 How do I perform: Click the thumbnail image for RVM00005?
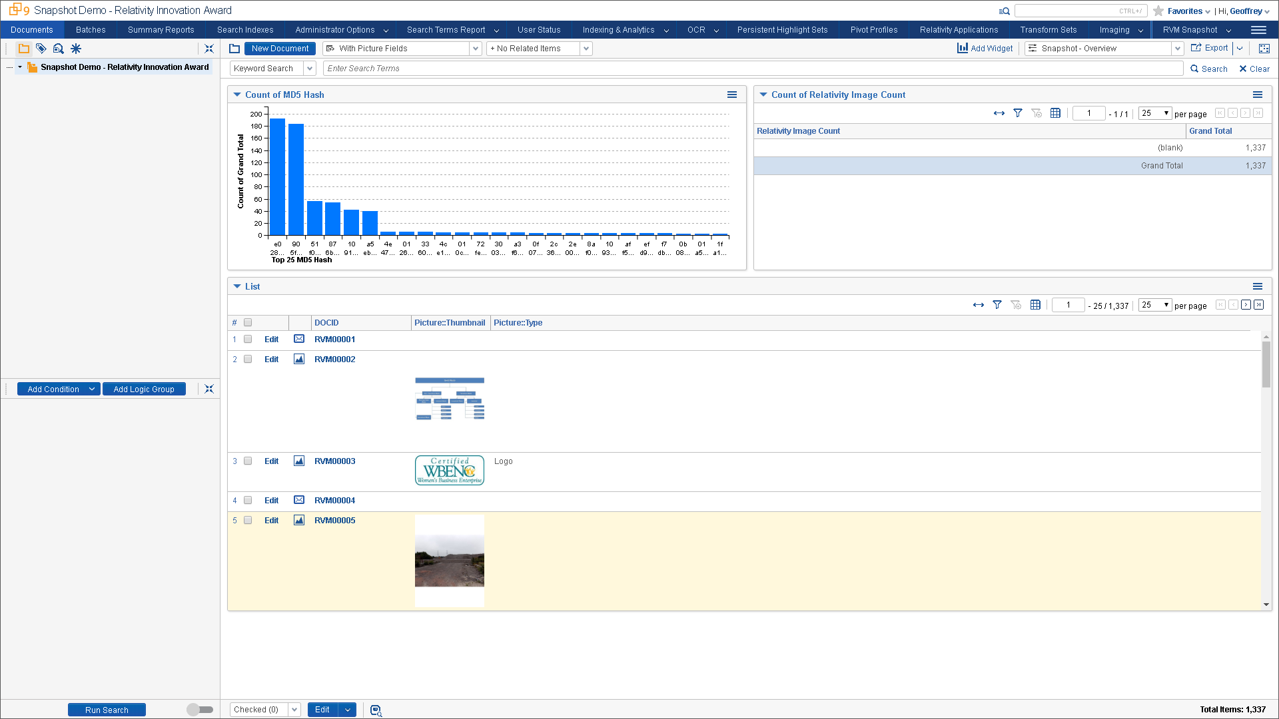click(x=450, y=560)
